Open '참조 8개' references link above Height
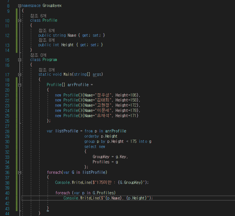This screenshot has width=235, height=216. (x=46, y=40)
